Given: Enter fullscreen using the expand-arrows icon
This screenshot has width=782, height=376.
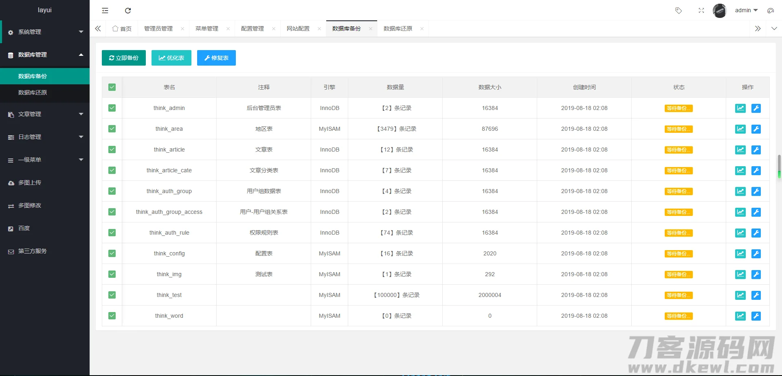Looking at the screenshot, I should [701, 11].
